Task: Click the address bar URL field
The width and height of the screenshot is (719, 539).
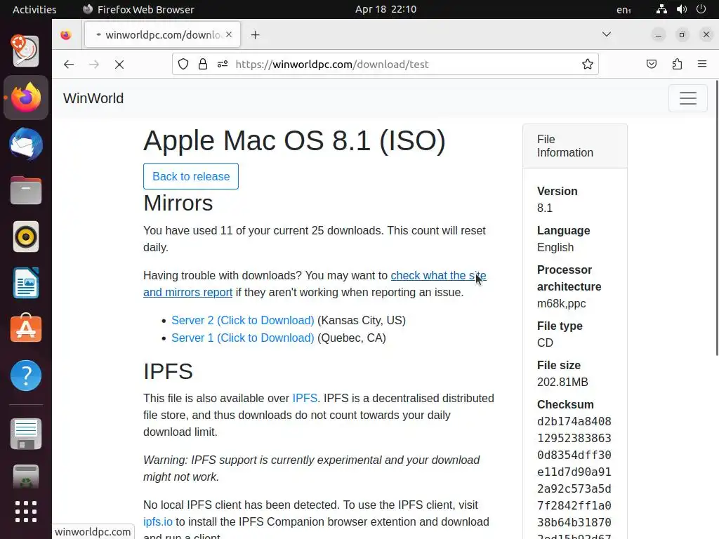Action: point(385,64)
